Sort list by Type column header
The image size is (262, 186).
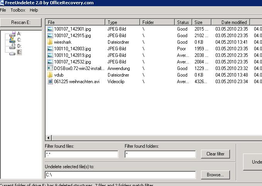coord(123,22)
